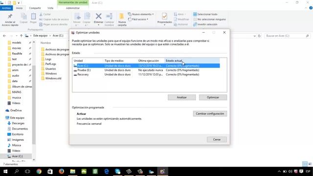Image resolution: width=313 pixels, height=176 pixels.
Task: Select the Recovery drive row
Action: [146, 74]
